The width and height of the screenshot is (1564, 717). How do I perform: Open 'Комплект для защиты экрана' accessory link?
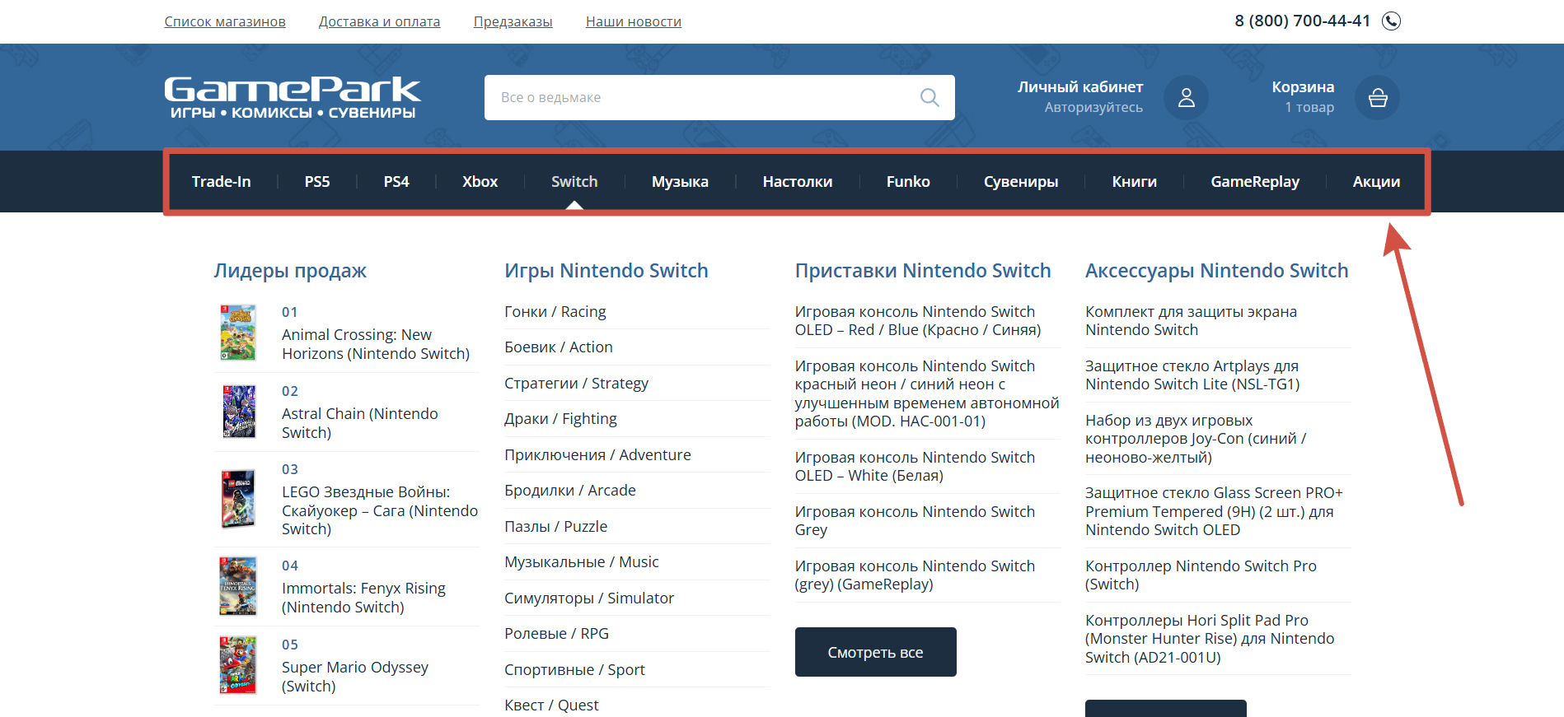click(1191, 320)
